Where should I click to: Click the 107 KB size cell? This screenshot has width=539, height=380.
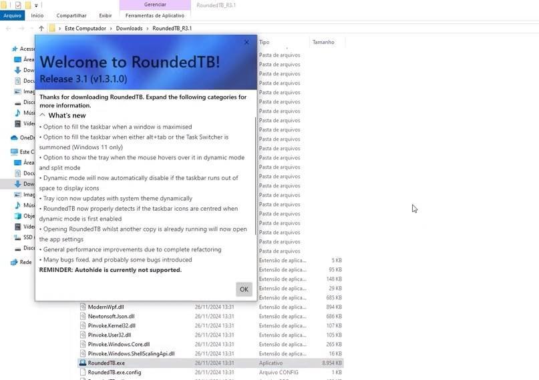coord(334,325)
